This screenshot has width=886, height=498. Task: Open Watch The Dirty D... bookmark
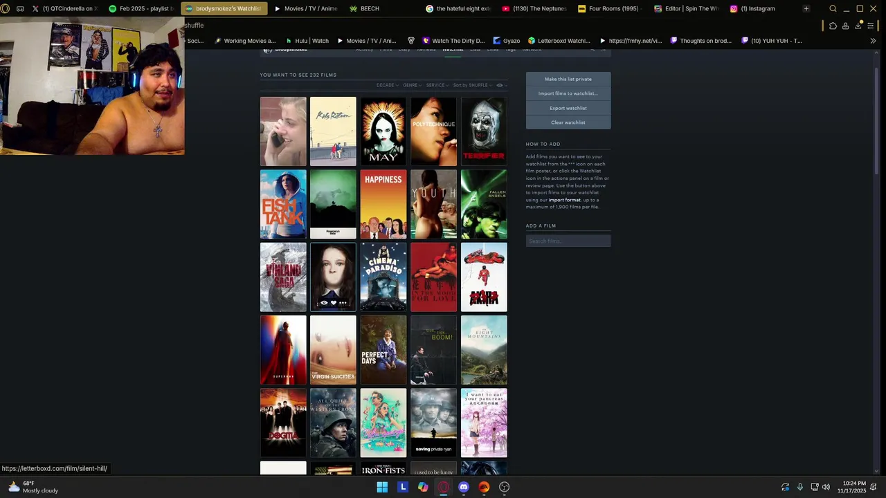coord(453,41)
